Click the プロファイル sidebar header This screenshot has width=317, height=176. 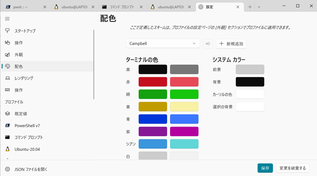pyautogui.click(x=14, y=102)
